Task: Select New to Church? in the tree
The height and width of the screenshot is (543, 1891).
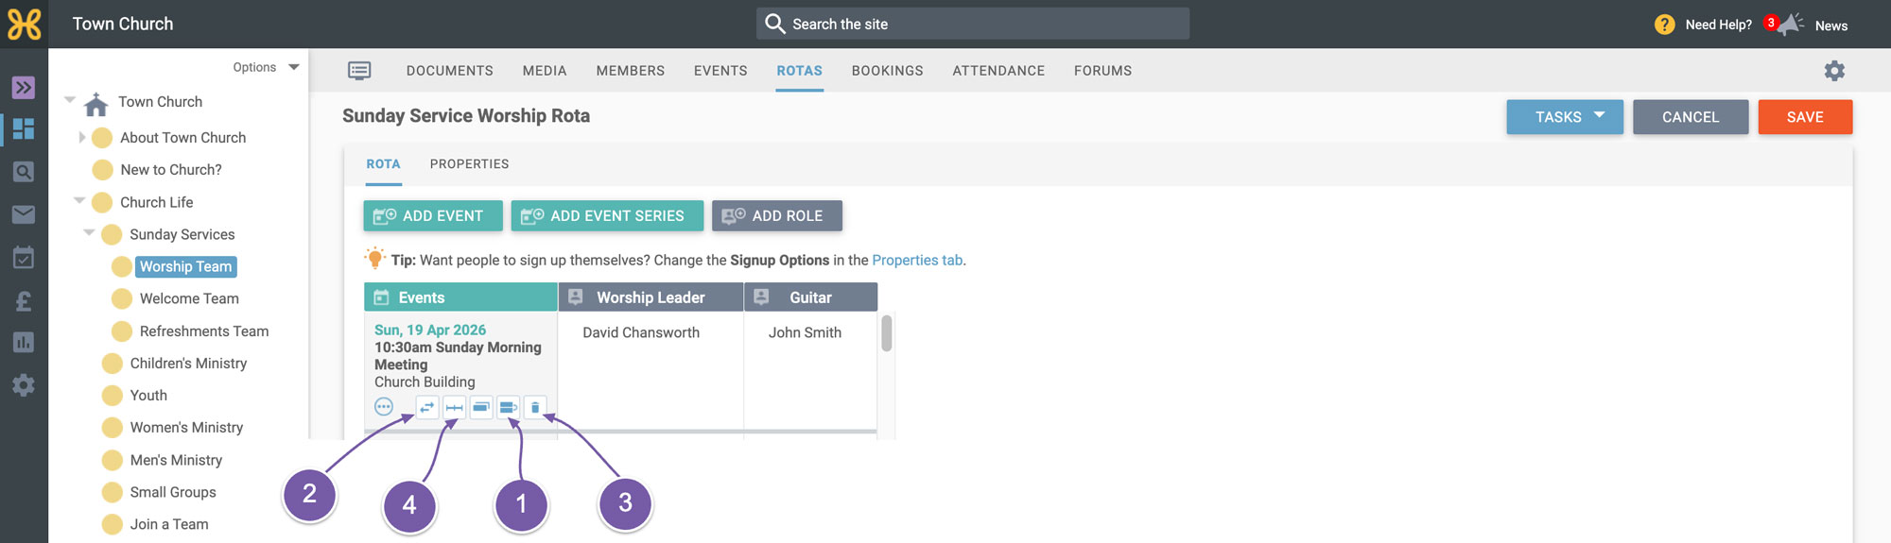Action: pyautogui.click(x=171, y=170)
